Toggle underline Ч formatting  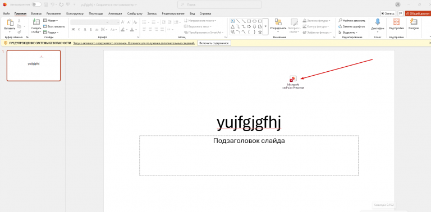(85, 29)
